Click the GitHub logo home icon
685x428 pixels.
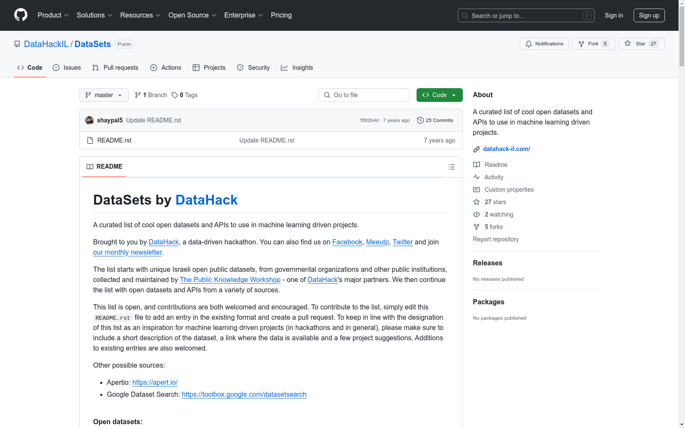[x=21, y=15]
